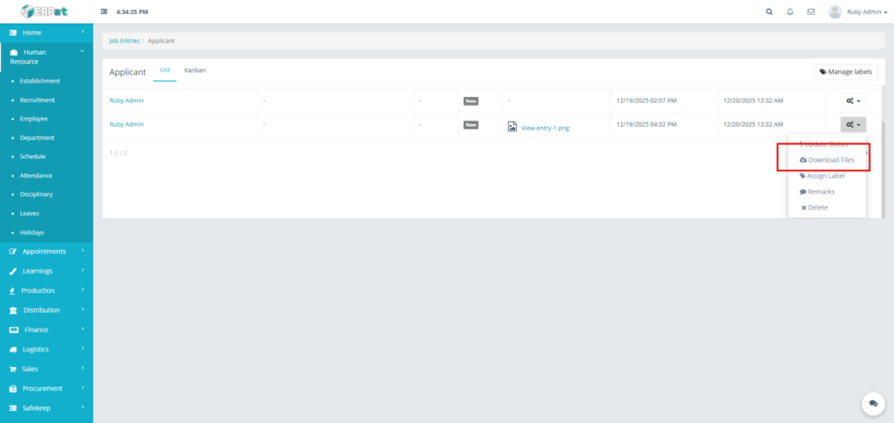Click the X icon beside Delete
894x423 pixels.
point(804,208)
